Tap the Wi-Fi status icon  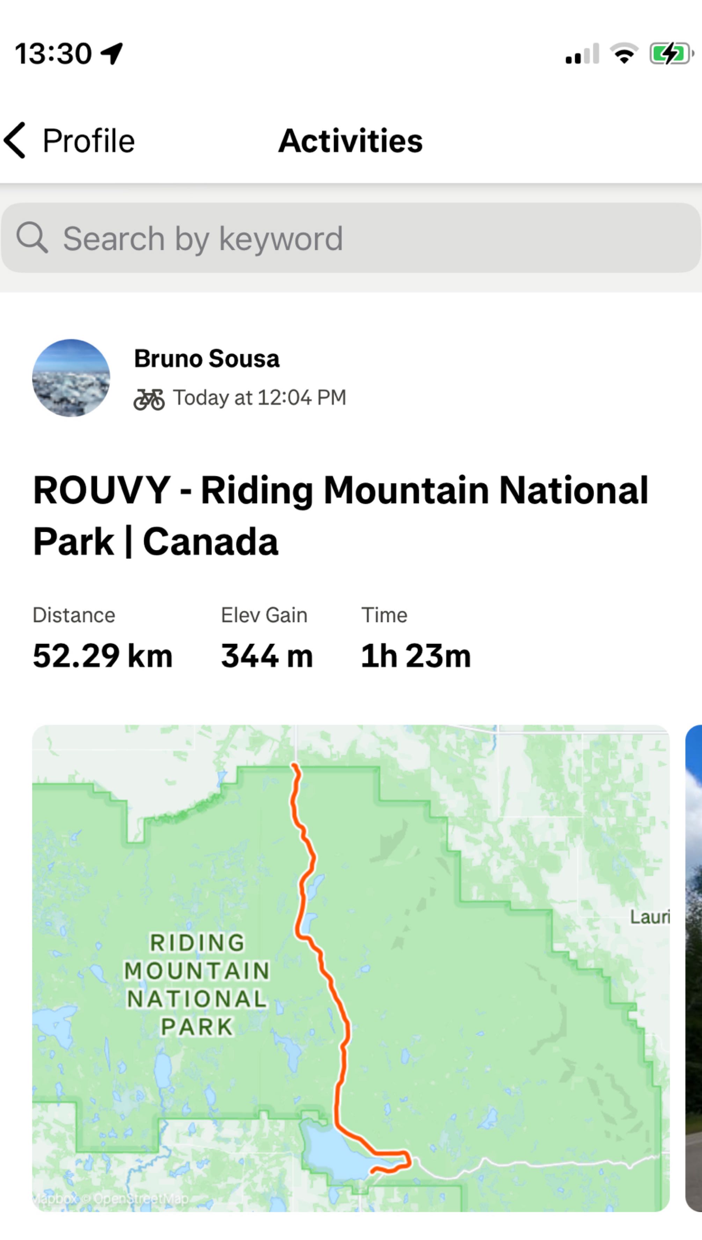tap(624, 53)
